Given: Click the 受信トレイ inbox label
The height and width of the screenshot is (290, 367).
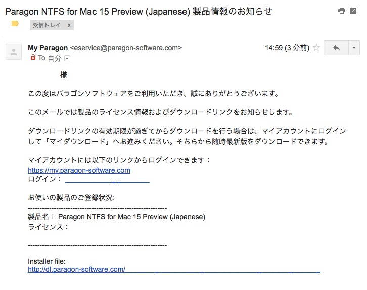Looking at the screenshot, I should pos(46,25).
